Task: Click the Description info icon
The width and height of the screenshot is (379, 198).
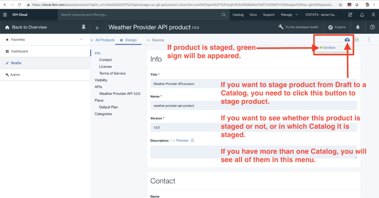Action: [x=192, y=140]
